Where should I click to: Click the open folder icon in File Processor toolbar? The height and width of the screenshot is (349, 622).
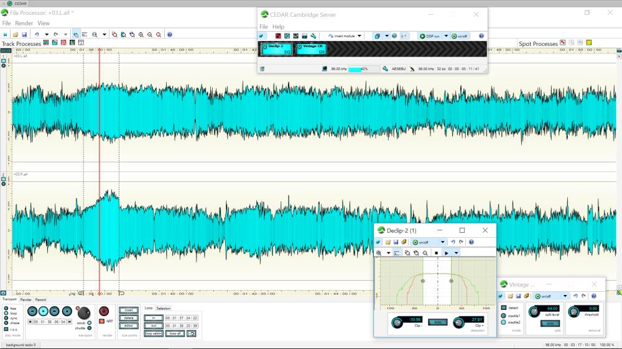click(x=15, y=35)
